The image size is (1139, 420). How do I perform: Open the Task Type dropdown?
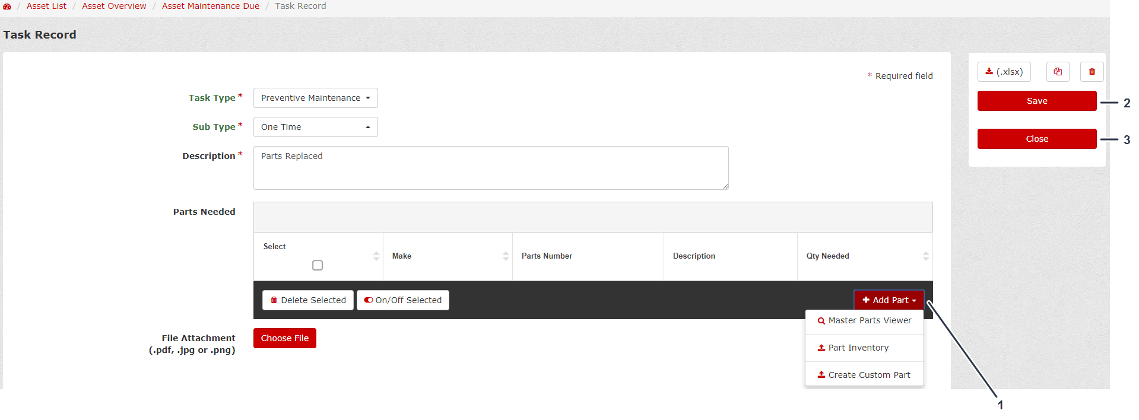pos(315,98)
